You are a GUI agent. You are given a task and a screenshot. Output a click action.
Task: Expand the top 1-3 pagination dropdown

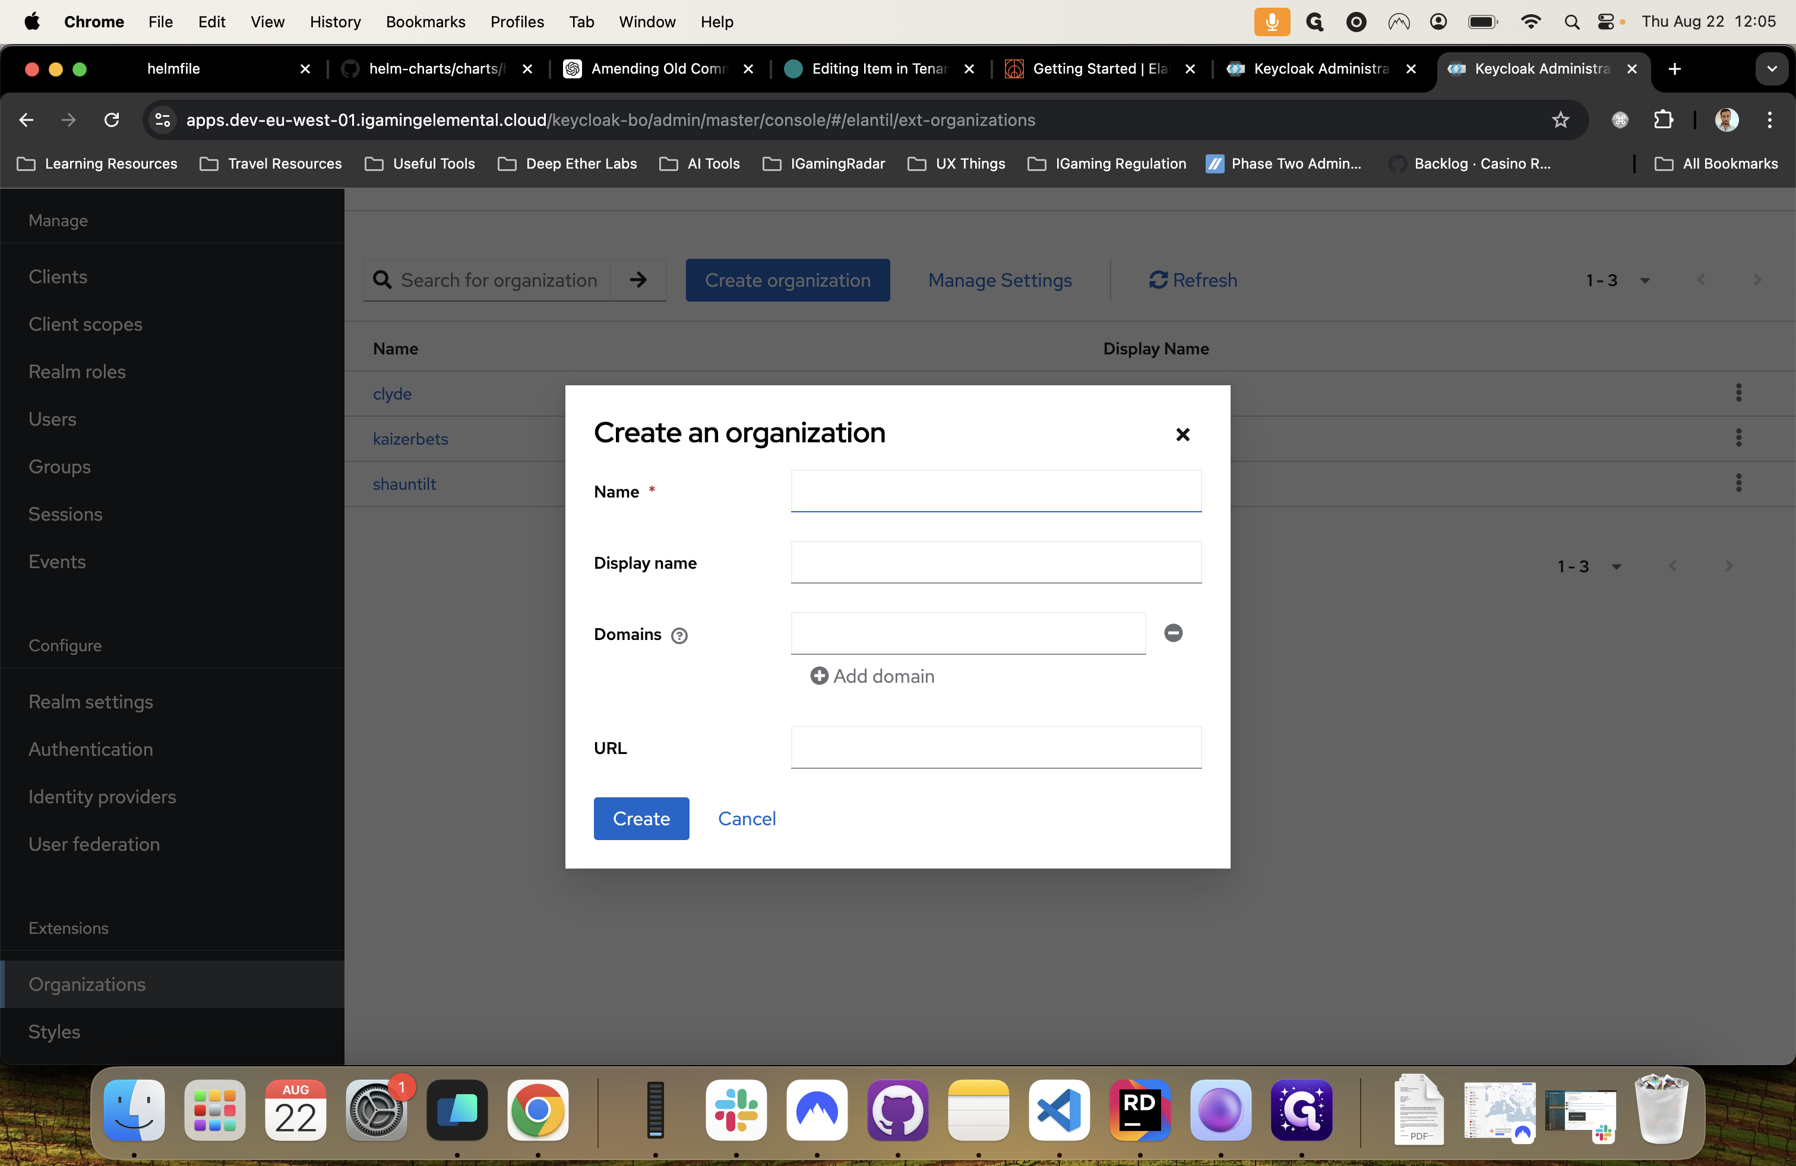[x=1645, y=281]
